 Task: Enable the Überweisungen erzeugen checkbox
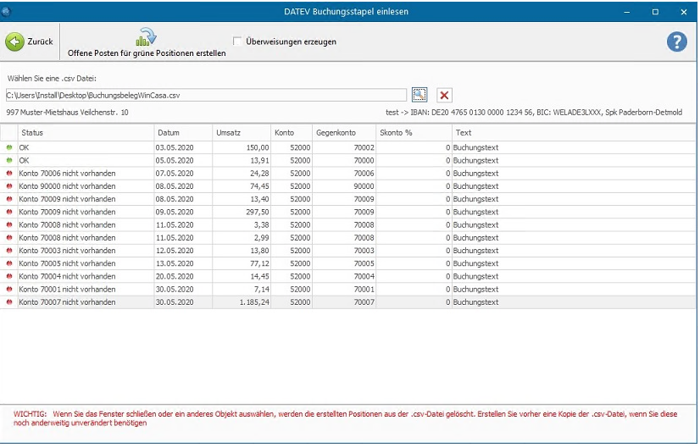point(238,41)
